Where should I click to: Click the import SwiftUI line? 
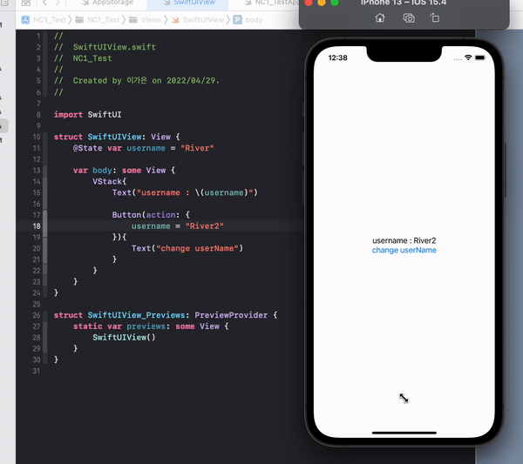point(87,115)
